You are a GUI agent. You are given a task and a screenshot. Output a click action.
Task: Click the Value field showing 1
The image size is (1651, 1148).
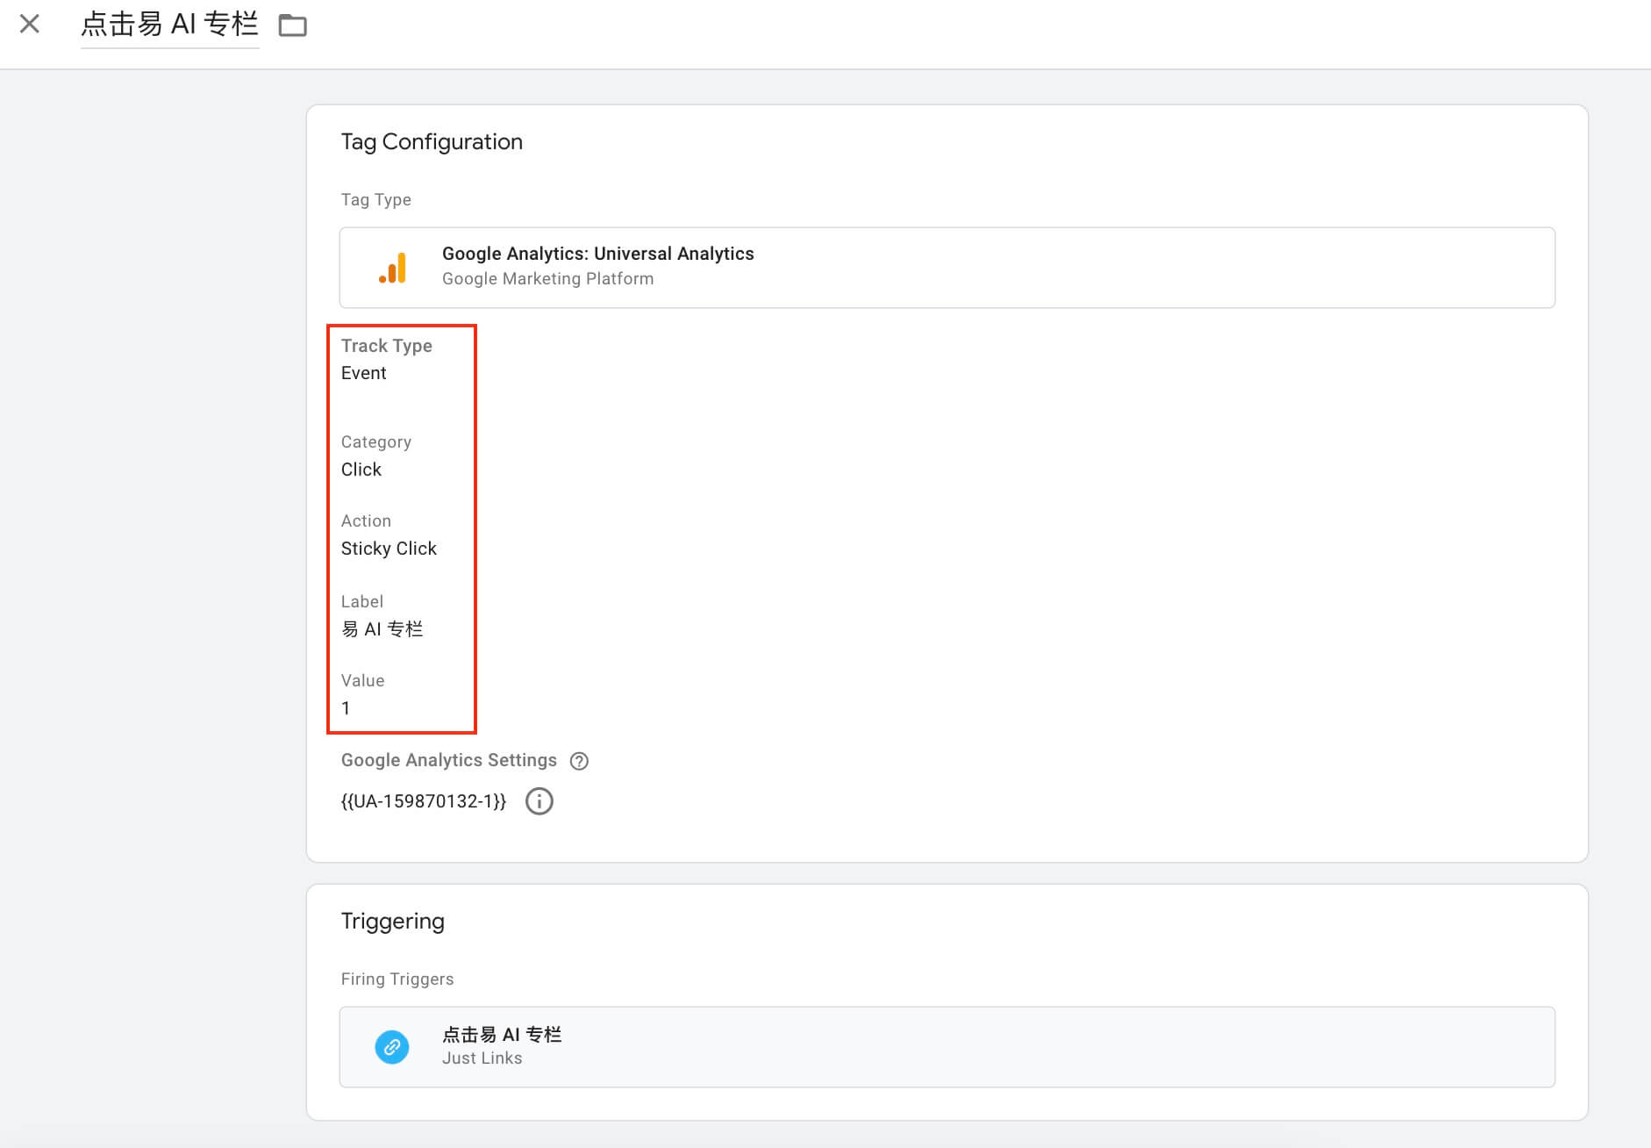point(346,708)
